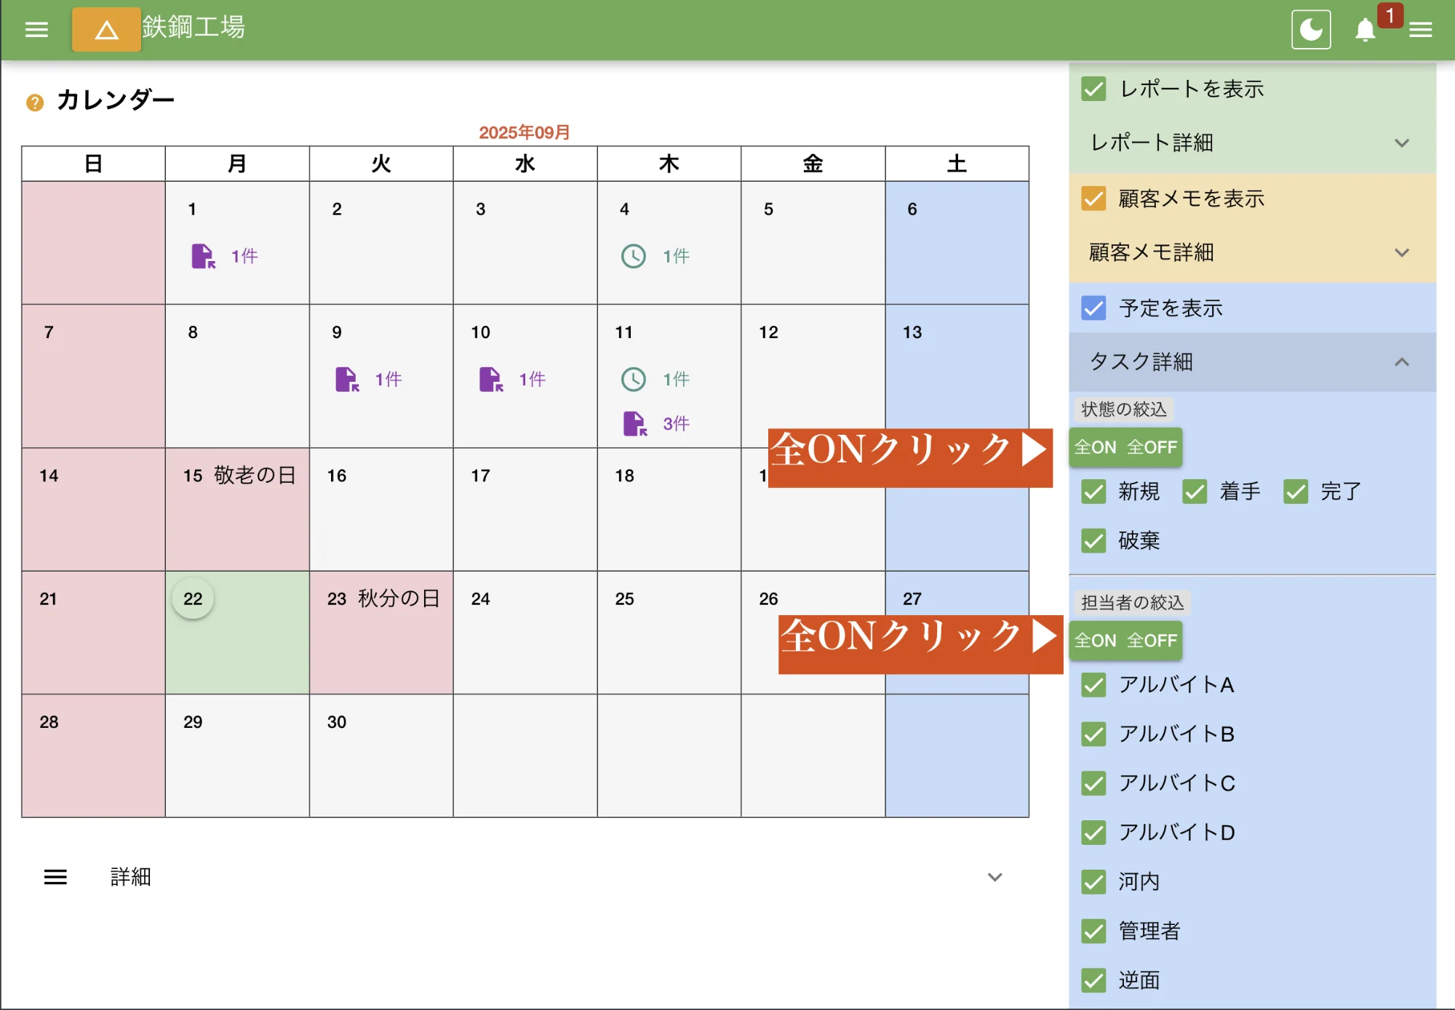Open 3件 report icon on September 11
The height and width of the screenshot is (1010, 1455).
pyautogui.click(x=634, y=423)
